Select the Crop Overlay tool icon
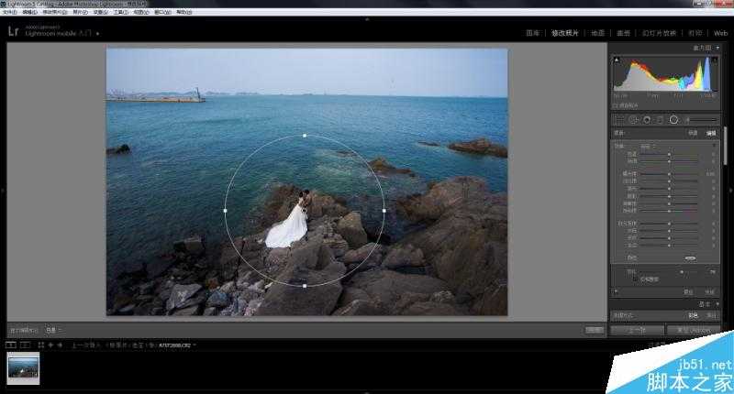 point(618,119)
